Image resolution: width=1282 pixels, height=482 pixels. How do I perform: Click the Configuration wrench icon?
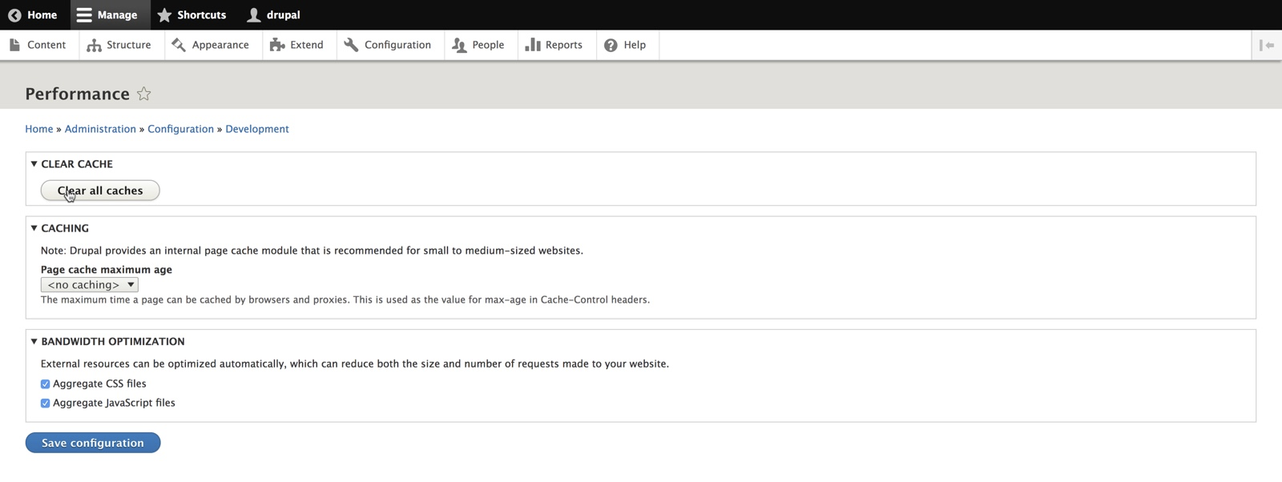351,45
